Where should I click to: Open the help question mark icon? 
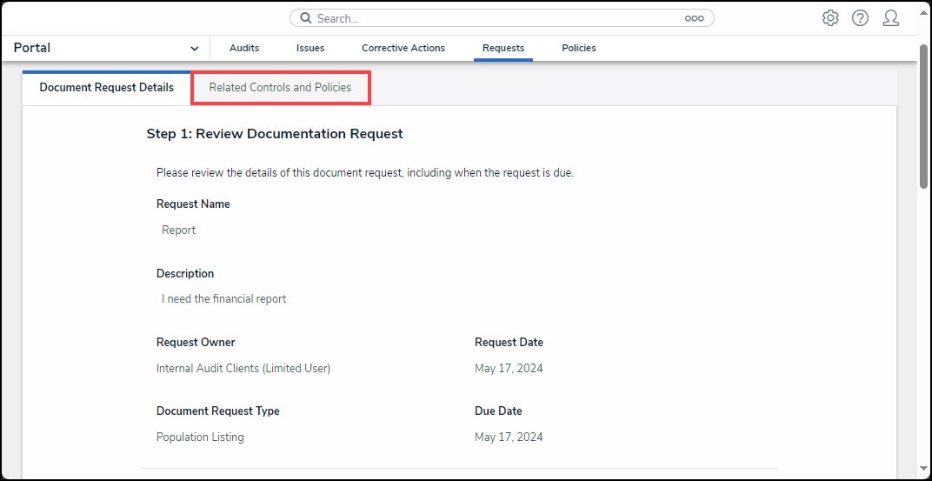(x=860, y=18)
